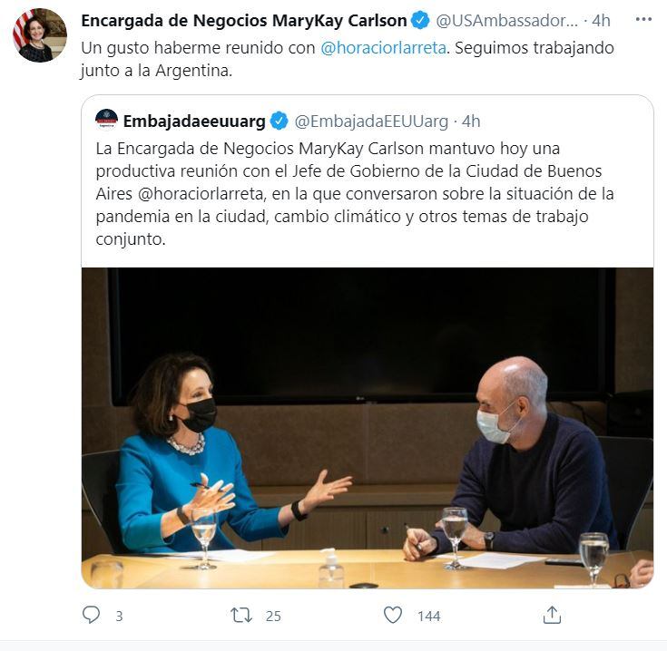Like the tweet with the heart icon
The width and height of the screenshot is (667, 651).
pos(393,615)
